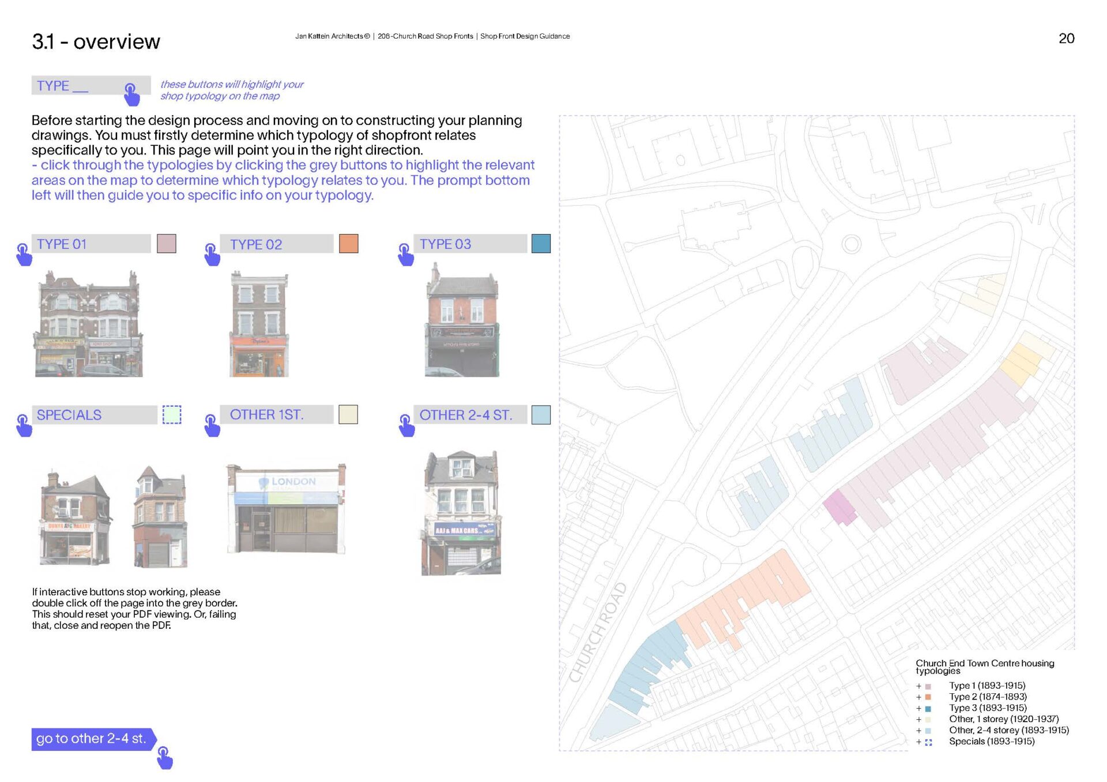
Task: Click the orange TYPE 02 color swatch
Action: click(x=348, y=244)
